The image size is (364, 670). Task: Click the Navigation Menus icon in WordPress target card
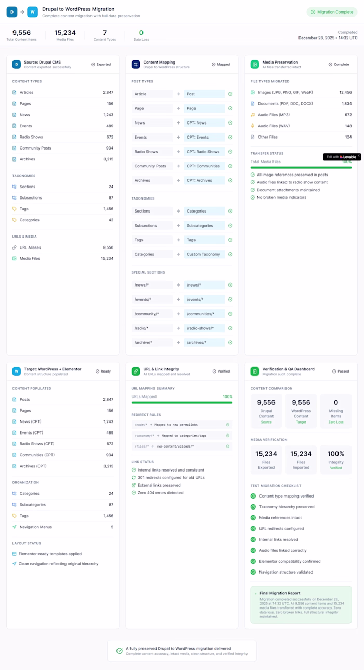[15, 527]
